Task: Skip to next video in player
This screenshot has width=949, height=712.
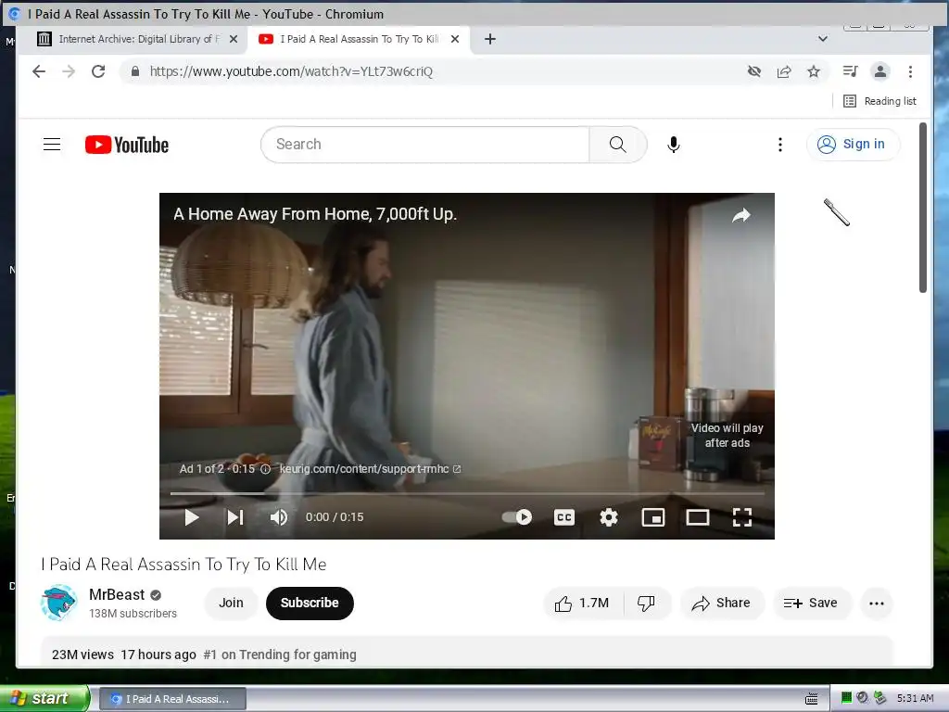Action: 235,517
